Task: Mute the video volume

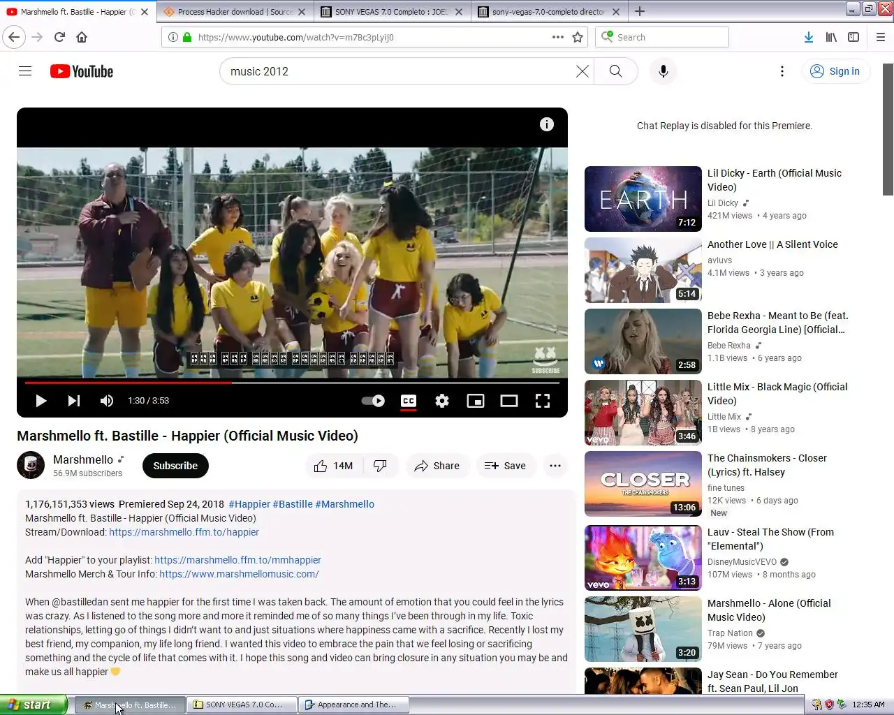Action: [x=107, y=401]
